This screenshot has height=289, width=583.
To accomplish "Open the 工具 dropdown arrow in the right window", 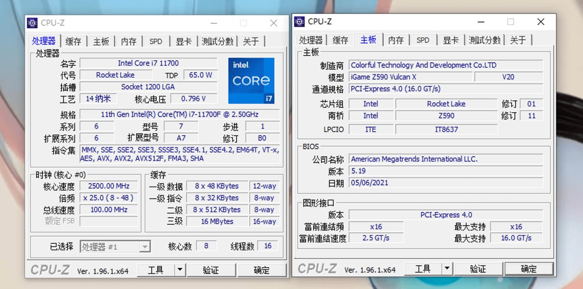I will coord(447,268).
